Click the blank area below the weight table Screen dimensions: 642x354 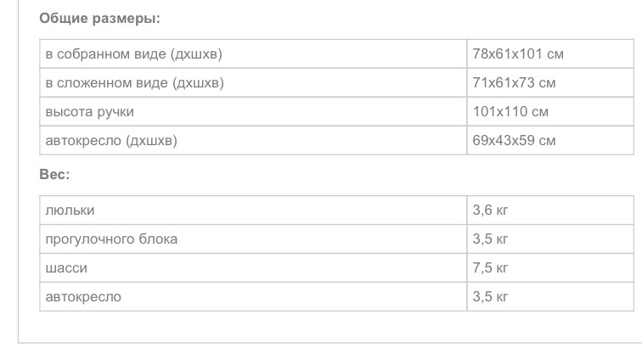323,327
